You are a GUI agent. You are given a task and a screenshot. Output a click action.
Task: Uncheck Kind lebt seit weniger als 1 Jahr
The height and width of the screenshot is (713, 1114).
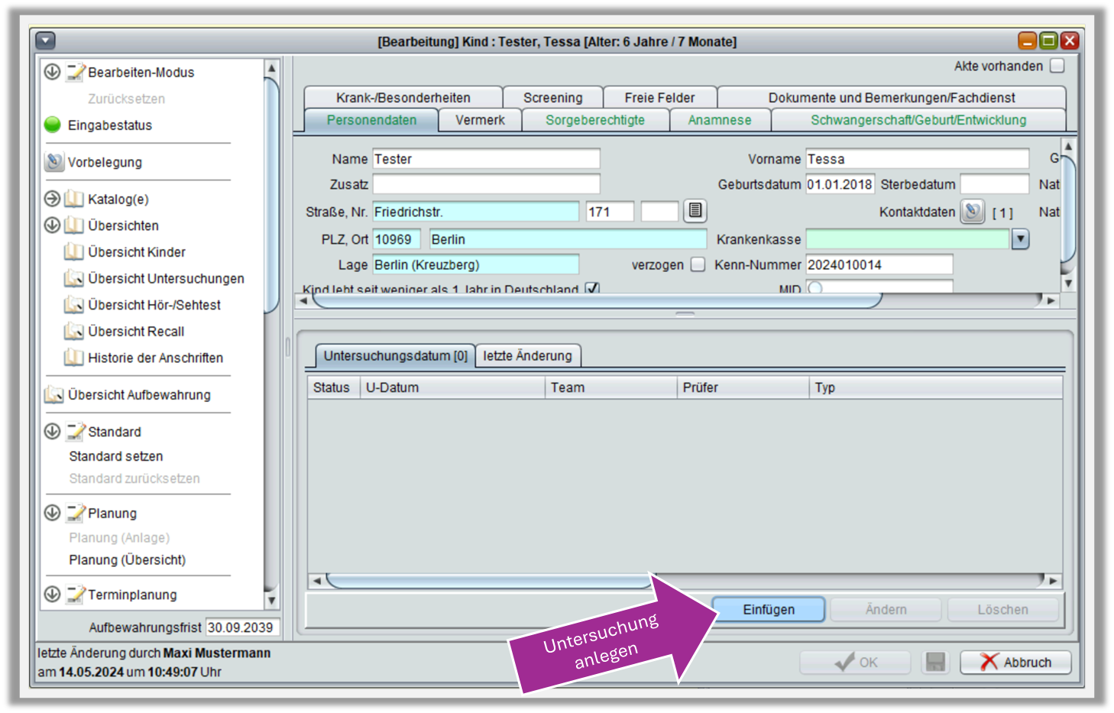point(591,289)
